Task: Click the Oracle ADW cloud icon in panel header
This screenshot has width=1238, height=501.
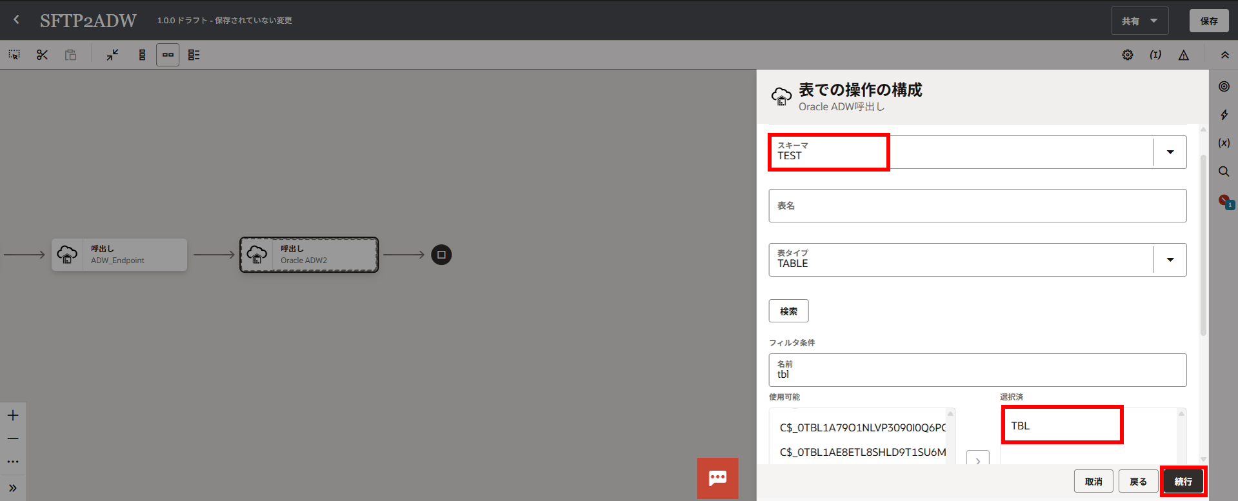Action: click(781, 97)
